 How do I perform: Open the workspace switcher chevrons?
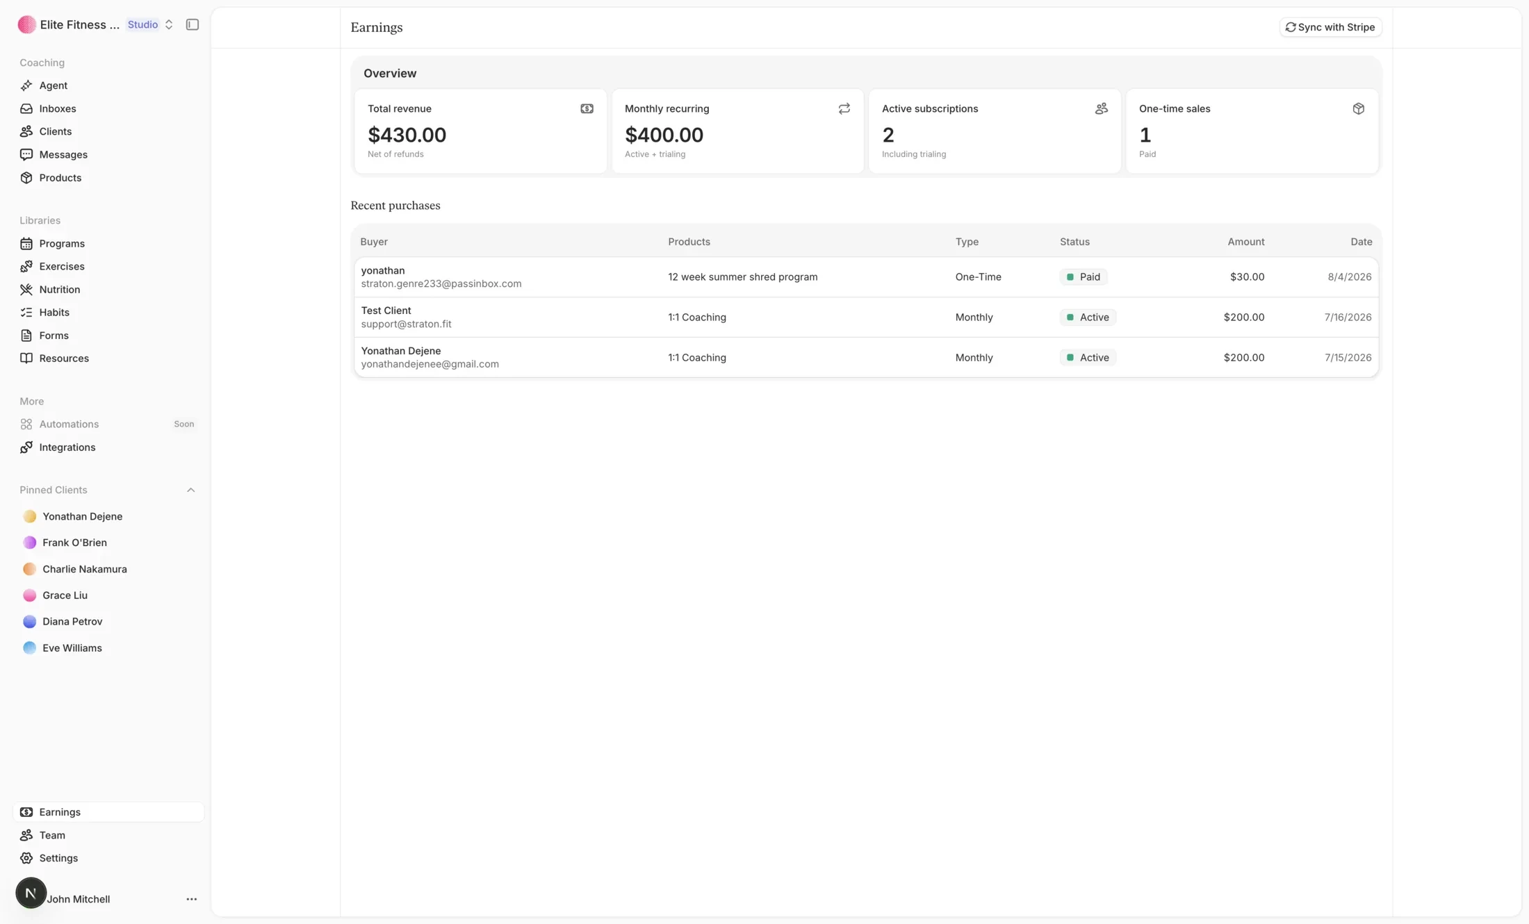coord(169,25)
